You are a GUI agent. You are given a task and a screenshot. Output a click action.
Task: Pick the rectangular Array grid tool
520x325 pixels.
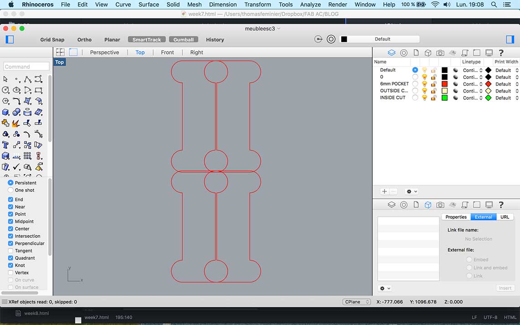tap(27, 156)
